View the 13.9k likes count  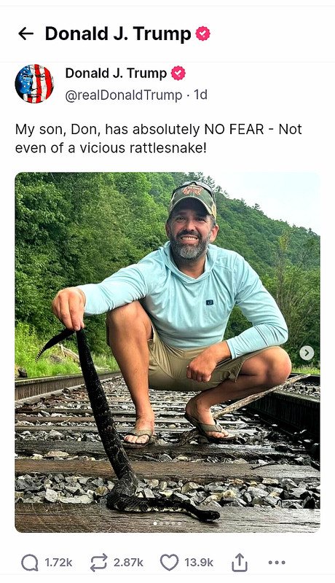[199, 563]
